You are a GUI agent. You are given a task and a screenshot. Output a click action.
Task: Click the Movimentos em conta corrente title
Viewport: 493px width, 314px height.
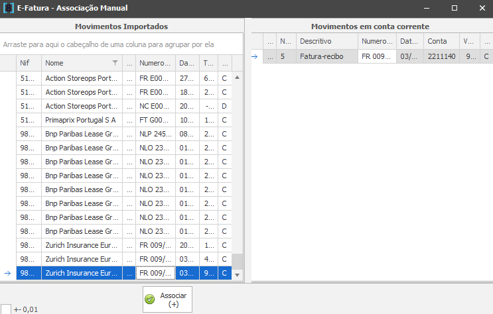[370, 26]
